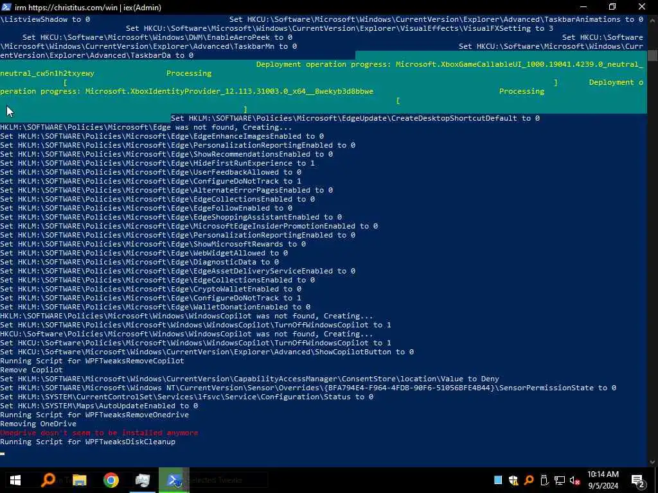Restore down the PowerShell window

[x=612, y=7]
